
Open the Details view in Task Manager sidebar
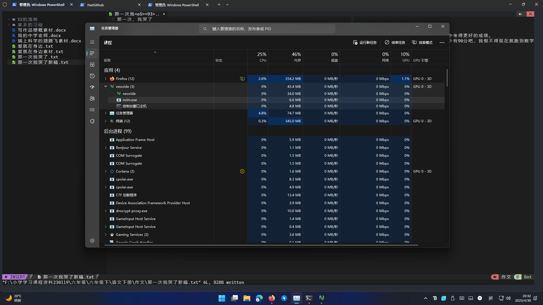tap(92, 110)
